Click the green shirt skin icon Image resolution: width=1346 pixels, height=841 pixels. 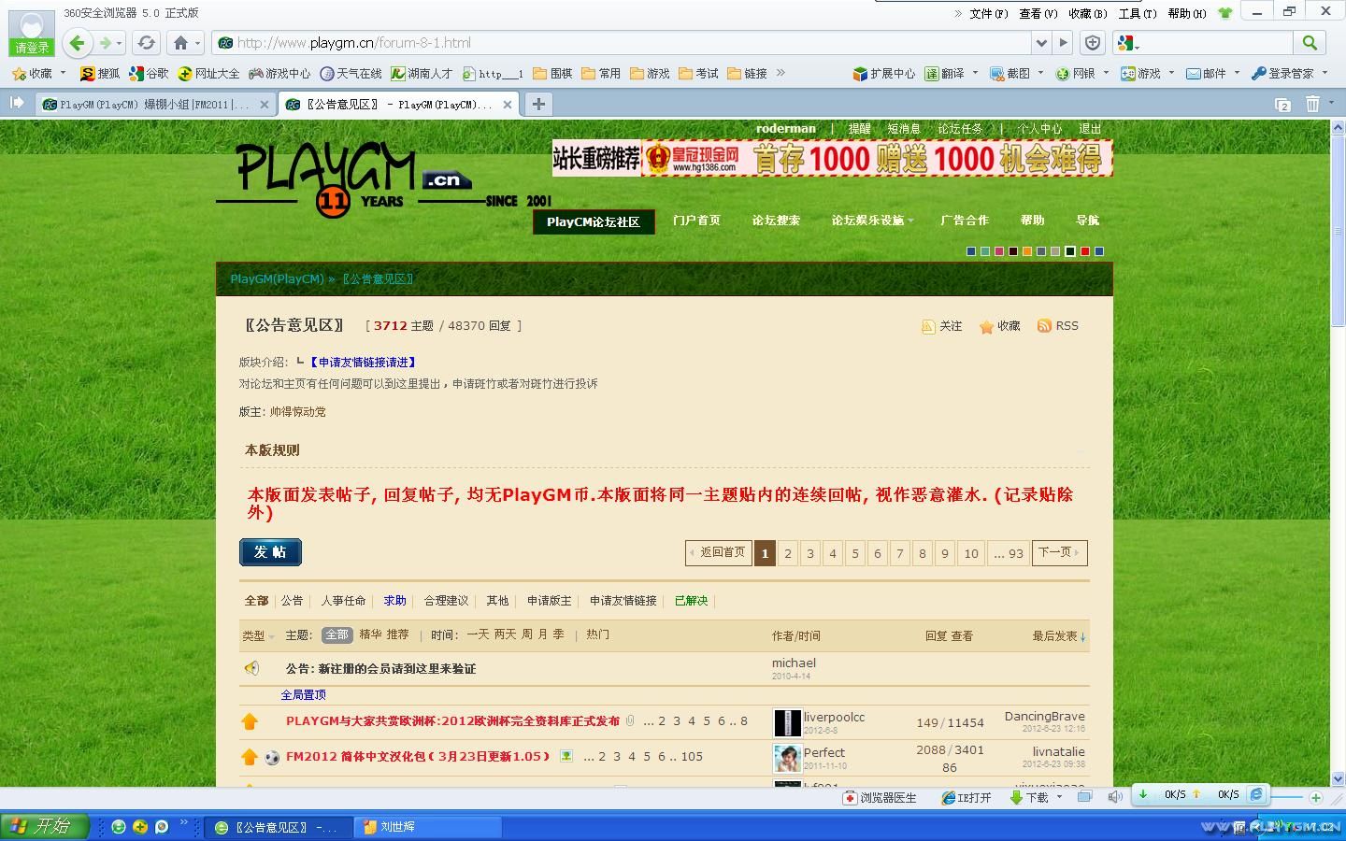(x=1224, y=13)
